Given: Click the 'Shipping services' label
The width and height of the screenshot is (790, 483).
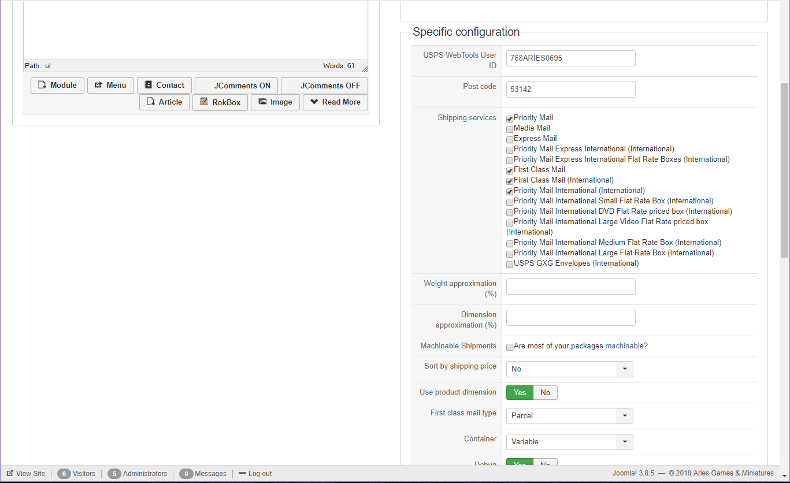Looking at the screenshot, I should tap(467, 118).
